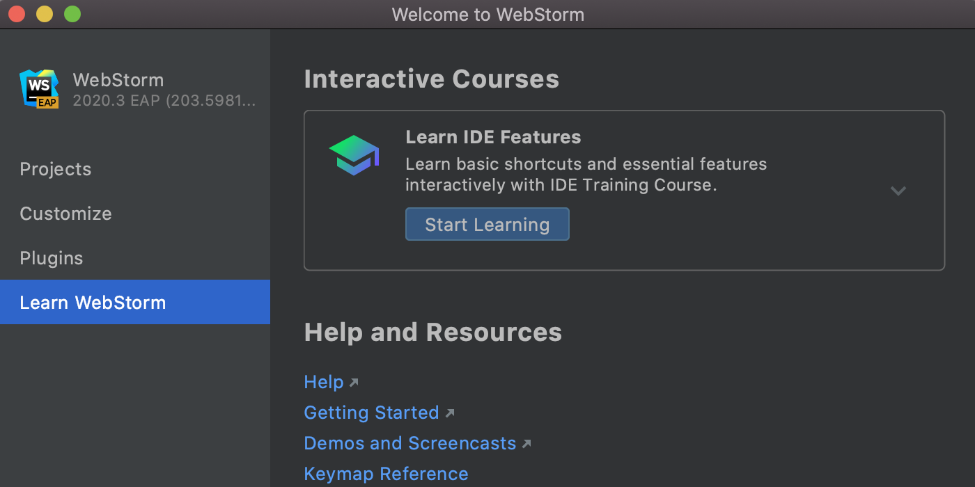Click the WebStorm EAP logo icon
Image resolution: width=975 pixels, height=487 pixels.
(x=39, y=89)
